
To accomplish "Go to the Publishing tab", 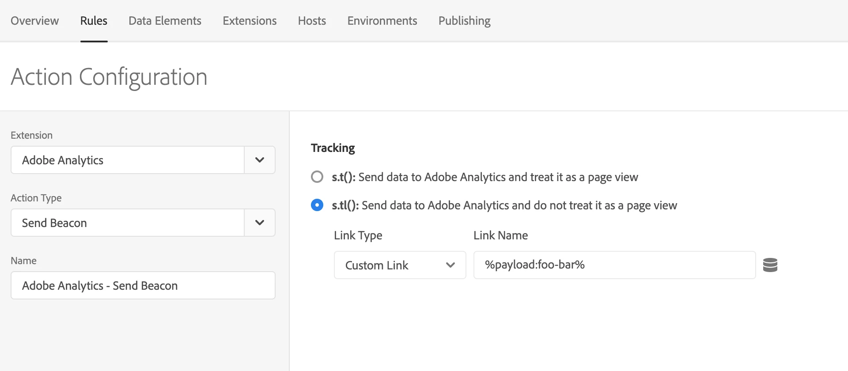I will click(x=464, y=21).
